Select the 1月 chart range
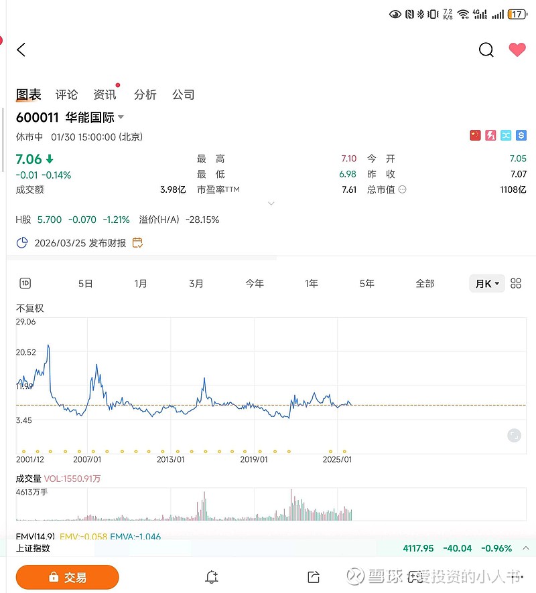Viewport: 536px width, 593px height. [x=141, y=283]
